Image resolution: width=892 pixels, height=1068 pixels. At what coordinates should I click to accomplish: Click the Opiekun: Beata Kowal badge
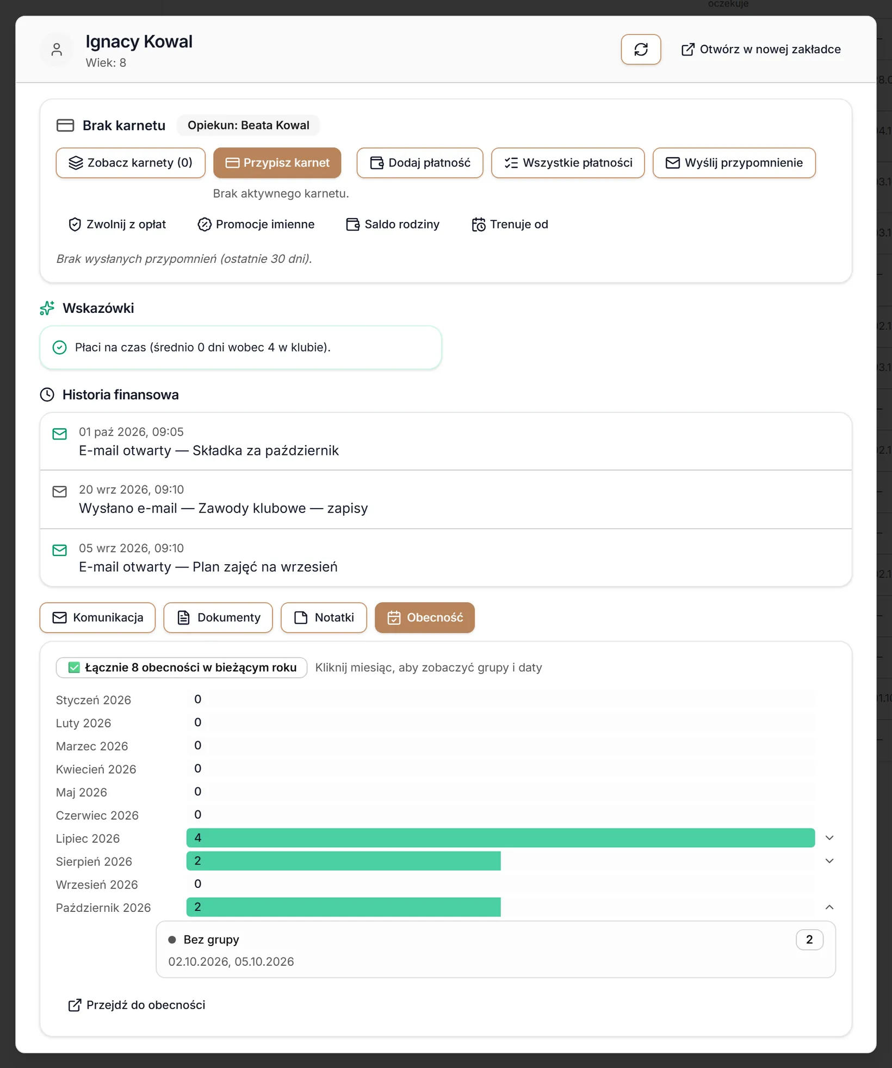[249, 126]
